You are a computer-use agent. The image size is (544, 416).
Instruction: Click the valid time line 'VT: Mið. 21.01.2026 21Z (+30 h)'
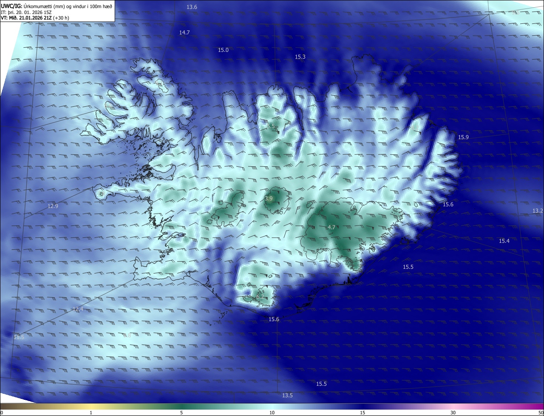click(35, 18)
